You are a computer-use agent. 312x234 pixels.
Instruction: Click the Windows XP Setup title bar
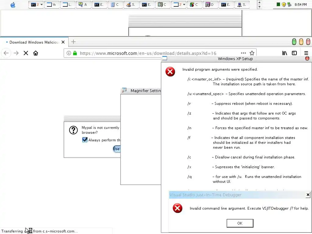235,59
